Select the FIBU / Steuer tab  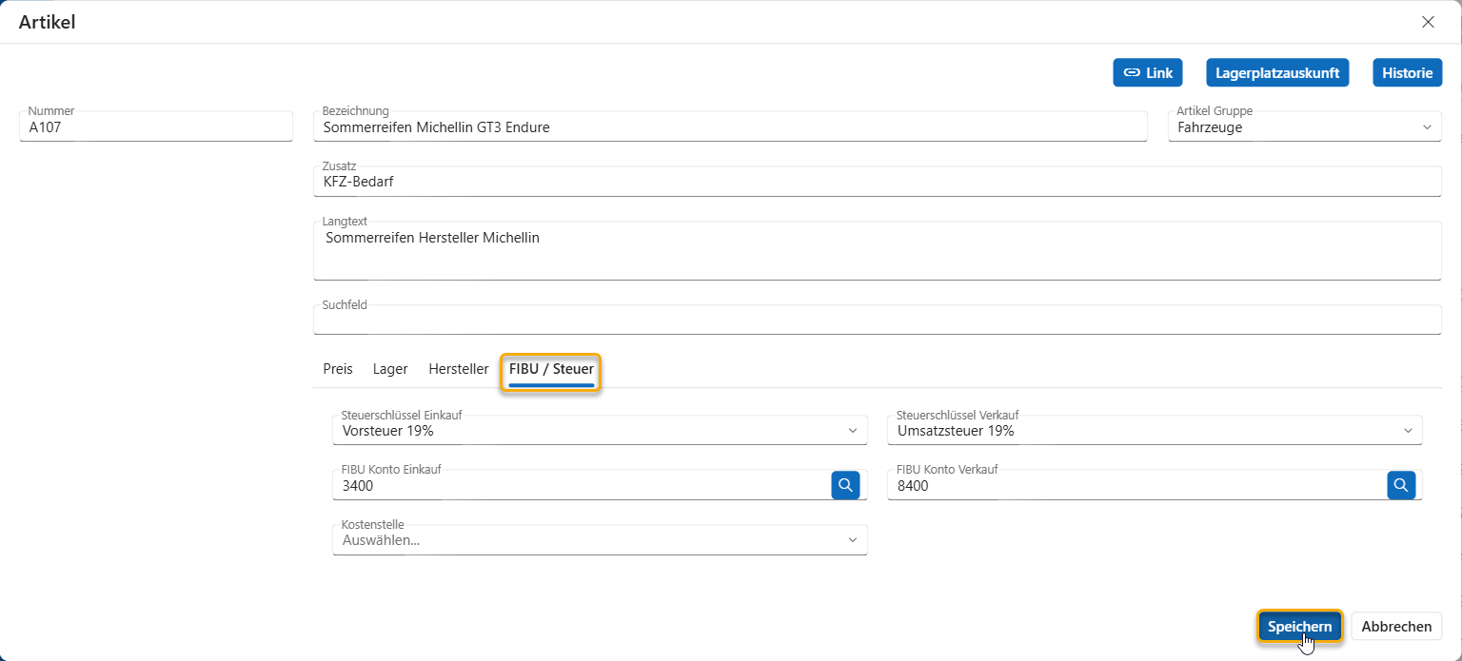pos(551,369)
